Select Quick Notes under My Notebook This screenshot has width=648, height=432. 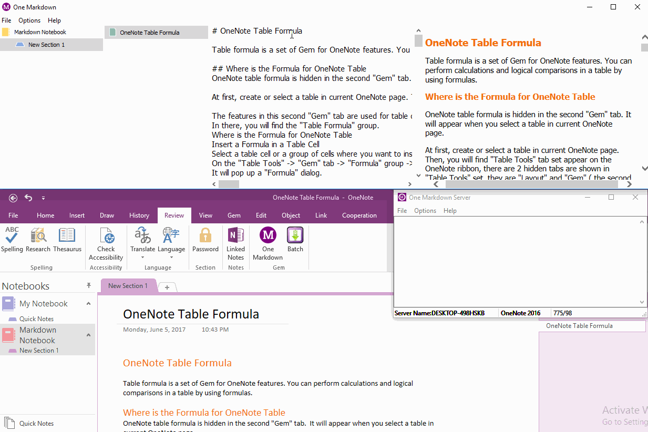point(36,319)
